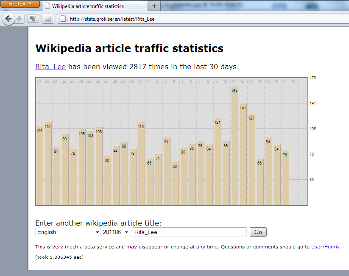This screenshot has height=276, width=349.
Task: Click the Forward navigation arrow
Action: 19,19
